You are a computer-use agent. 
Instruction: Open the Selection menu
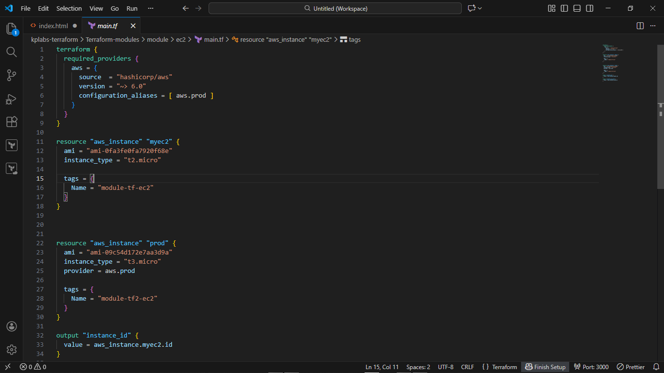click(x=69, y=8)
